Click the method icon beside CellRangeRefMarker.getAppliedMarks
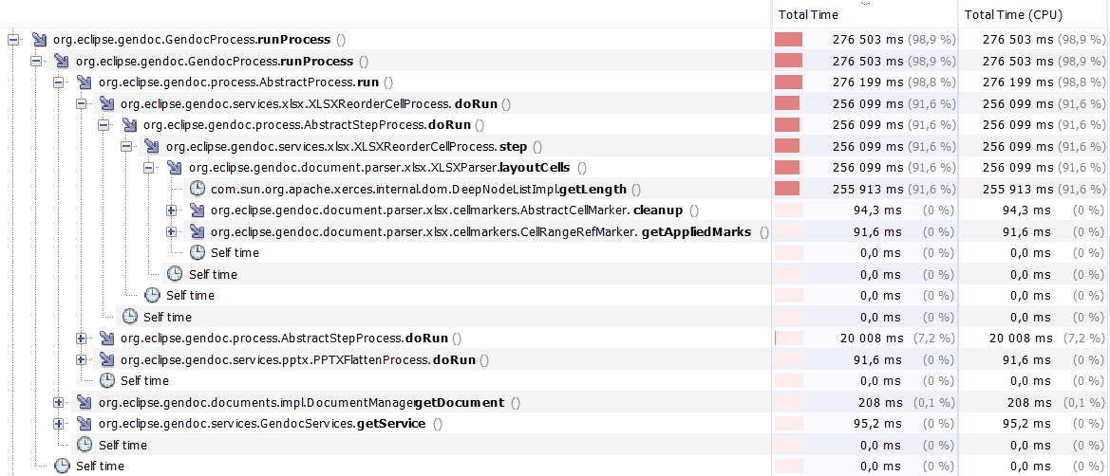Image resolution: width=1110 pixels, height=476 pixels. 197,231
